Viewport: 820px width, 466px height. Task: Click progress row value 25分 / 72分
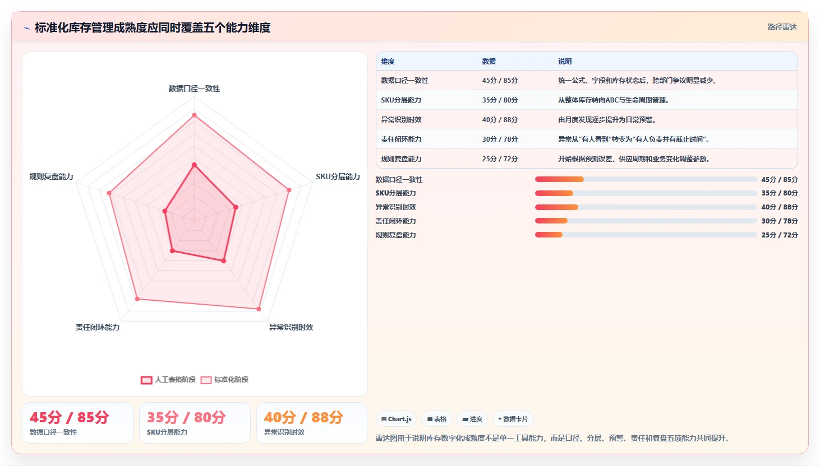(x=780, y=235)
